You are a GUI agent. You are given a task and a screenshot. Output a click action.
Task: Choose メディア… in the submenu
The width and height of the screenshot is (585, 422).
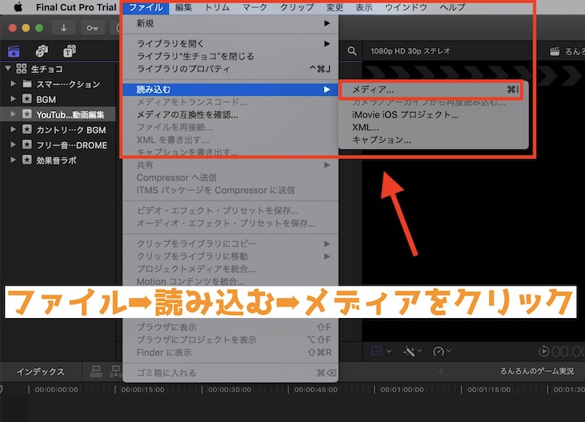pyautogui.click(x=433, y=89)
